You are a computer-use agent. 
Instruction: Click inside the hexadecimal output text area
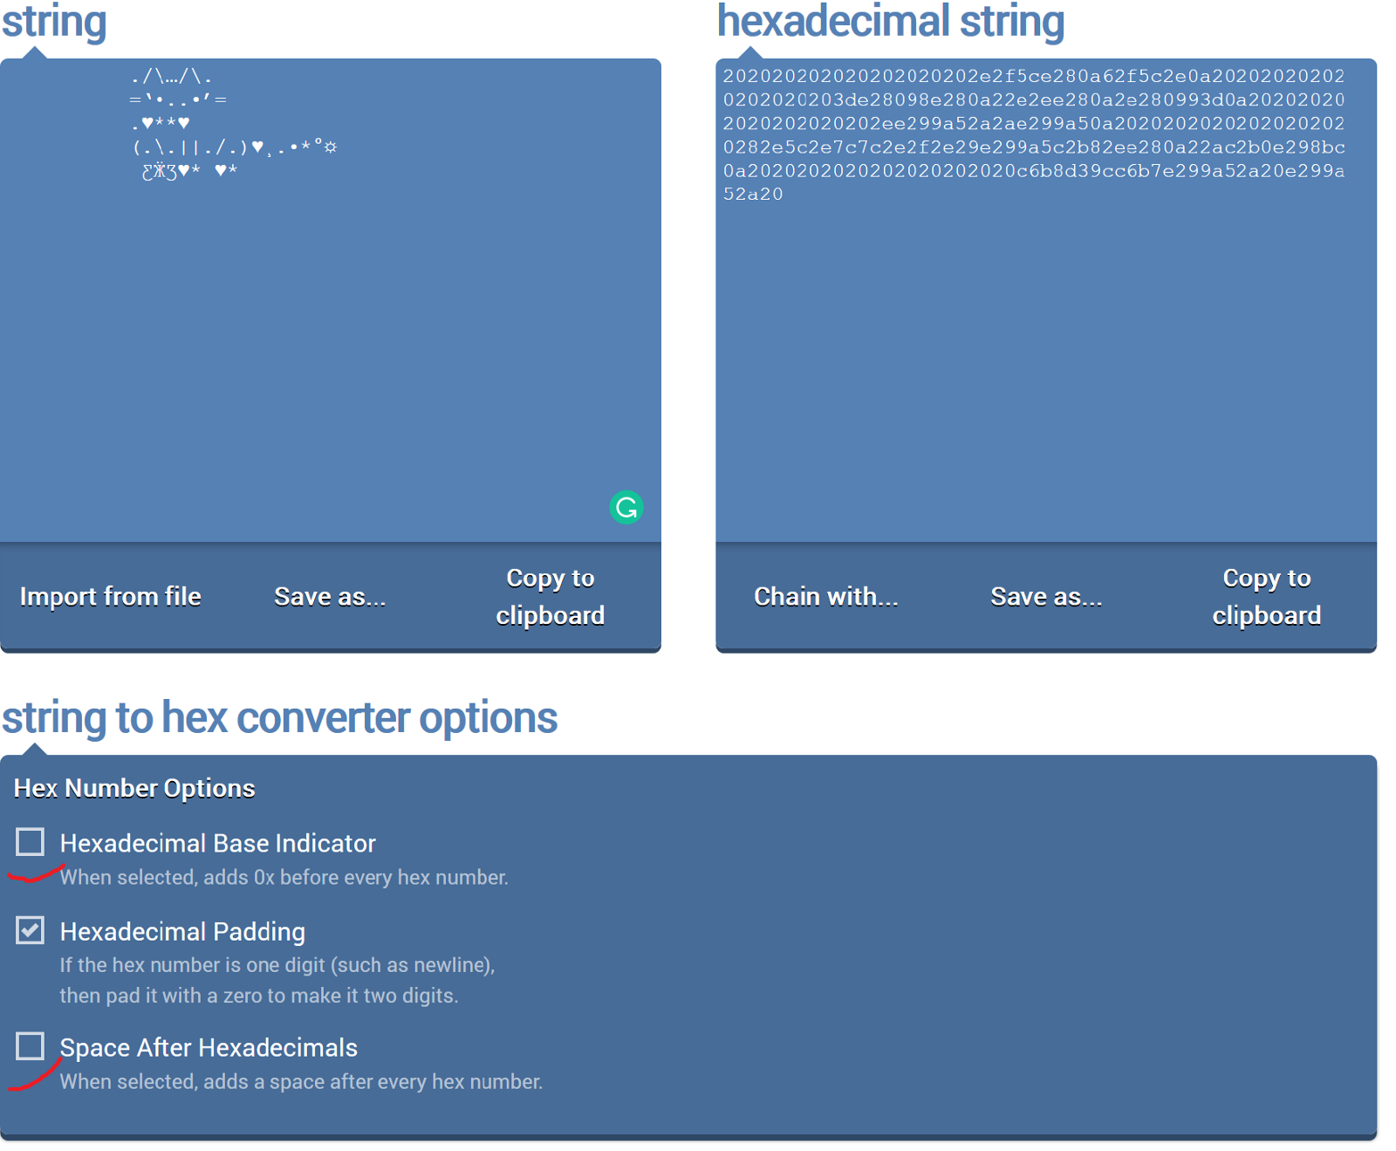click(1045, 349)
